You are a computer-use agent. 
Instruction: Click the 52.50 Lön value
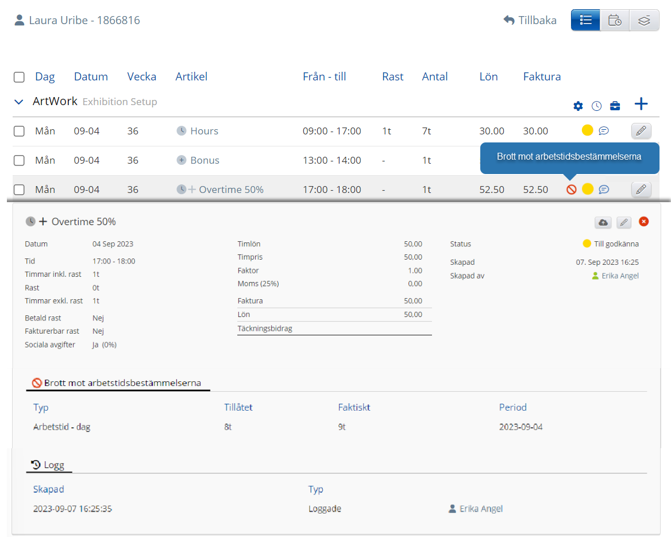point(492,190)
